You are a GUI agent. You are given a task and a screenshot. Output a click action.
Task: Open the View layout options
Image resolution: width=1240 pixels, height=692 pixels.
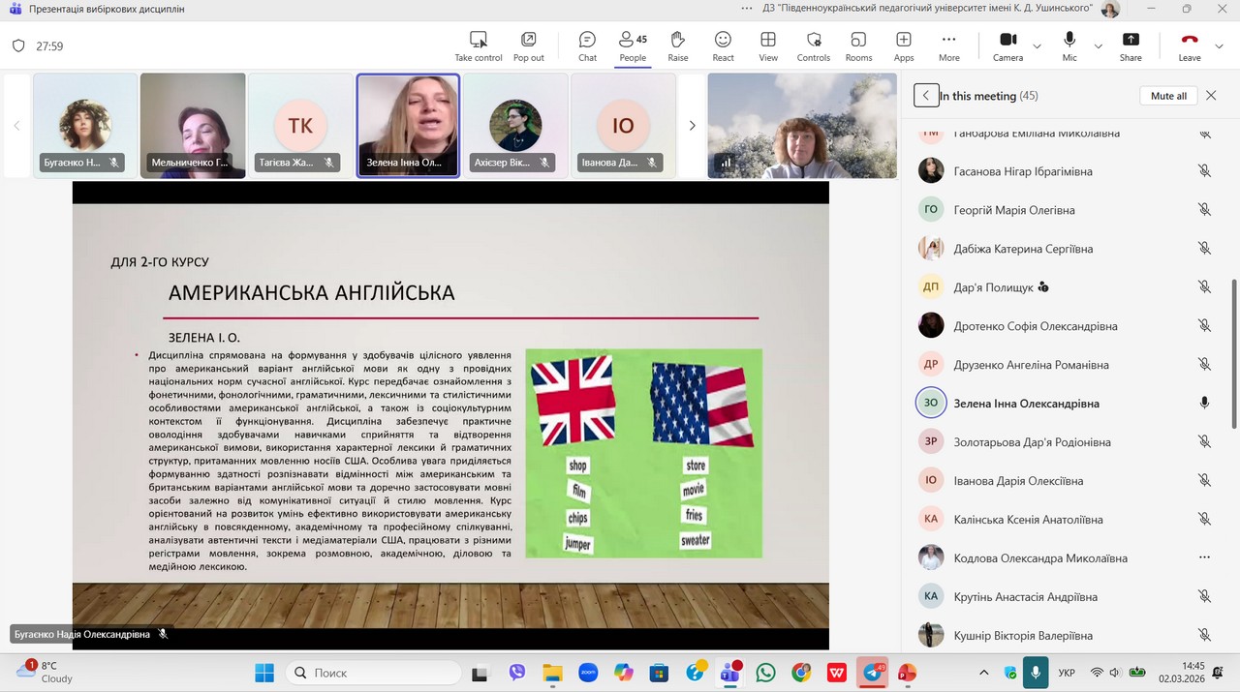(x=768, y=45)
